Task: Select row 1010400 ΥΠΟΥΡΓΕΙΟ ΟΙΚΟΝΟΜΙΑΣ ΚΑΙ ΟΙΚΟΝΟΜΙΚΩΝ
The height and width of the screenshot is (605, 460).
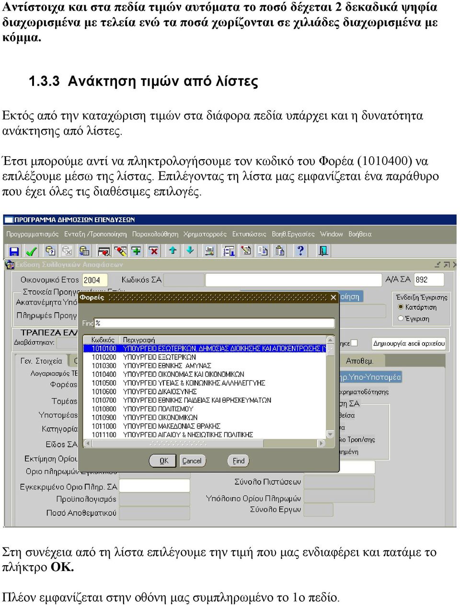Action: pyautogui.click(x=205, y=374)
